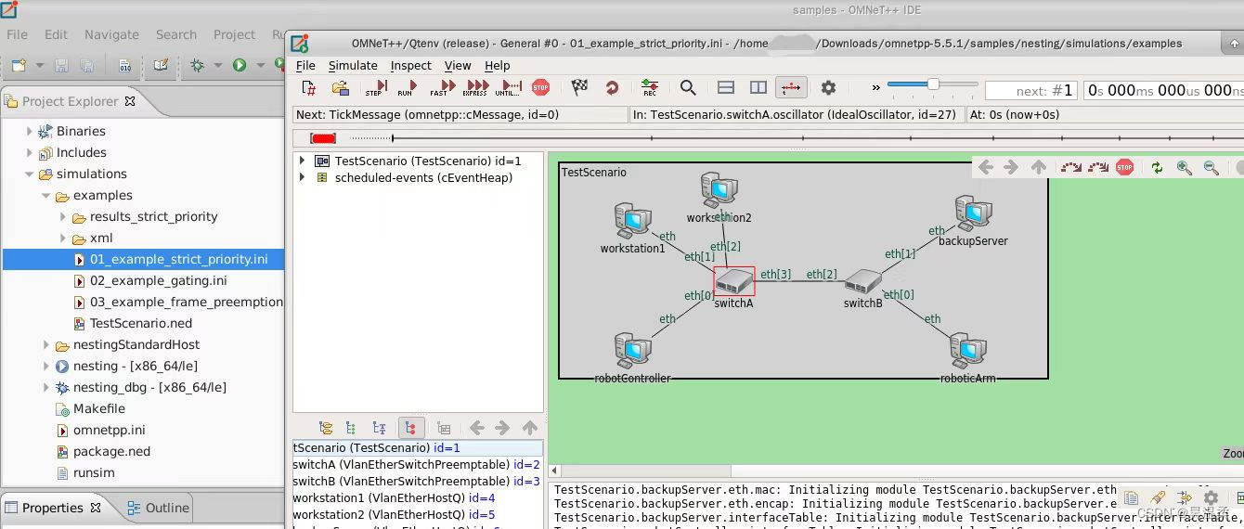Click the canvas Go to Parent arrow
The height and width of the screenshot is (529, 1244).
(x=1039, y=167)
